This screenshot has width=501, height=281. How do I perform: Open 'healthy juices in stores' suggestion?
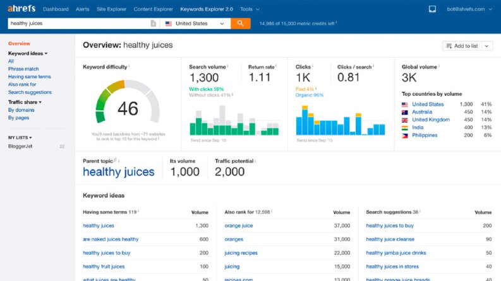point(392,267)
